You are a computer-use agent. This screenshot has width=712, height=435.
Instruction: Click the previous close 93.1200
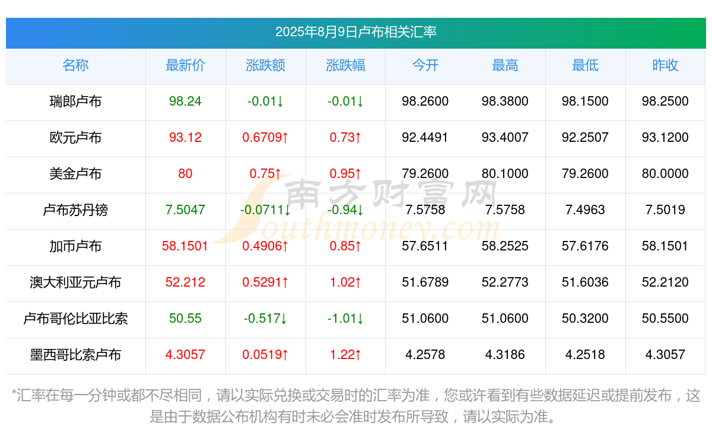666,138
